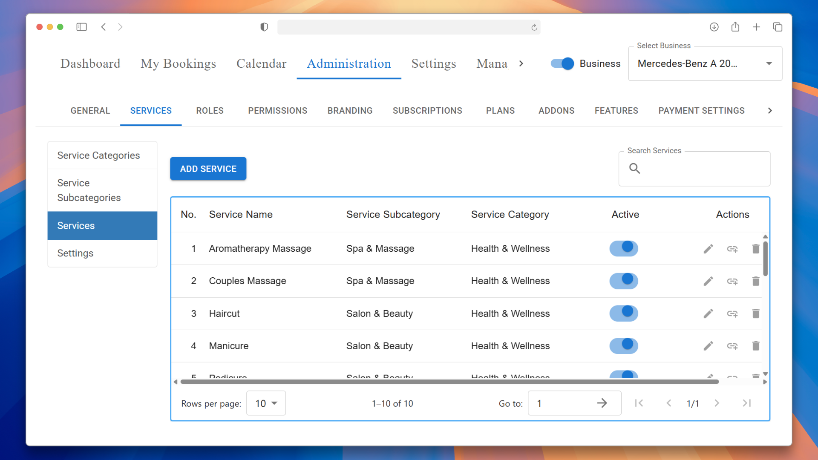Viewport: 818px width, 460px height.
Task: Delete the Haircut service using the trash icon
Action: pos(755,314)
